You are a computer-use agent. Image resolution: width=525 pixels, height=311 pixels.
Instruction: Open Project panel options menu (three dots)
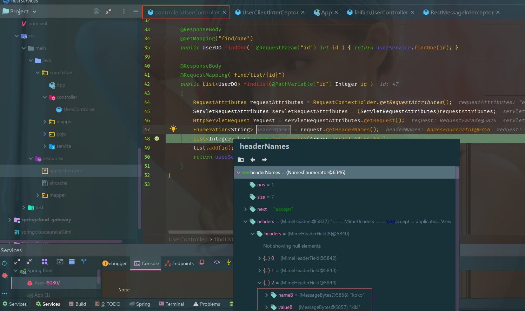click(124, 11)
